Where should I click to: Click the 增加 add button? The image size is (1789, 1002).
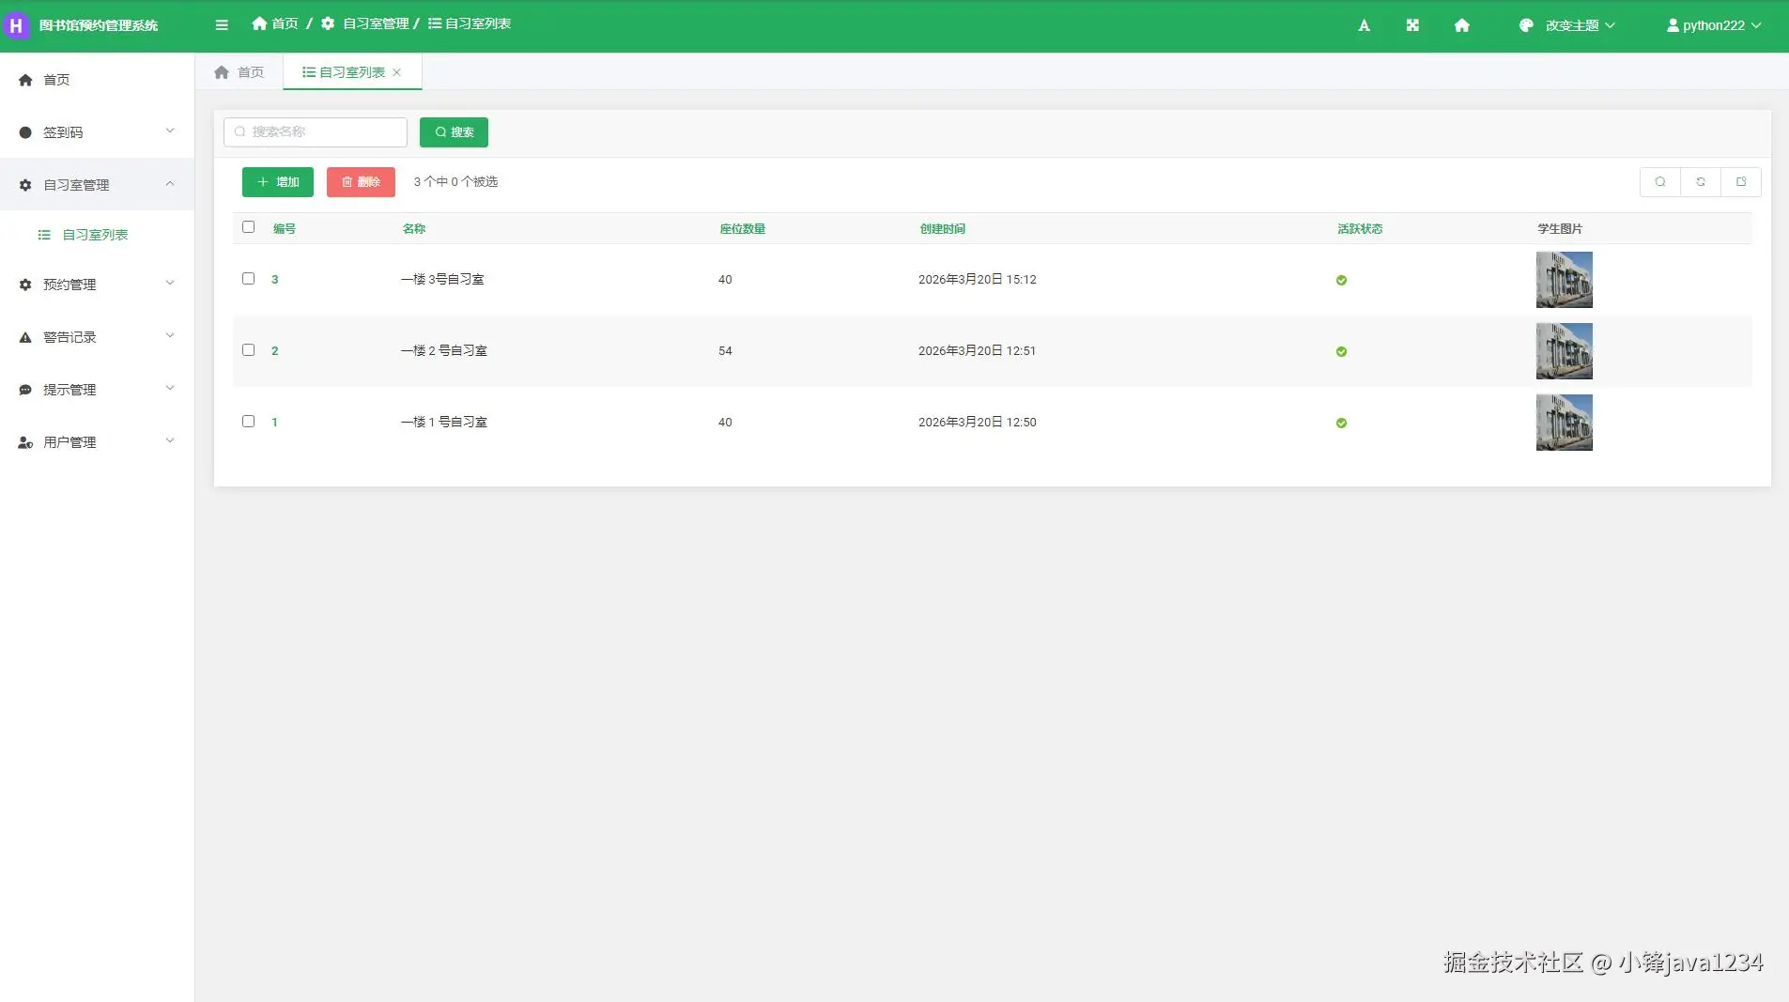(x=278, y=182)
